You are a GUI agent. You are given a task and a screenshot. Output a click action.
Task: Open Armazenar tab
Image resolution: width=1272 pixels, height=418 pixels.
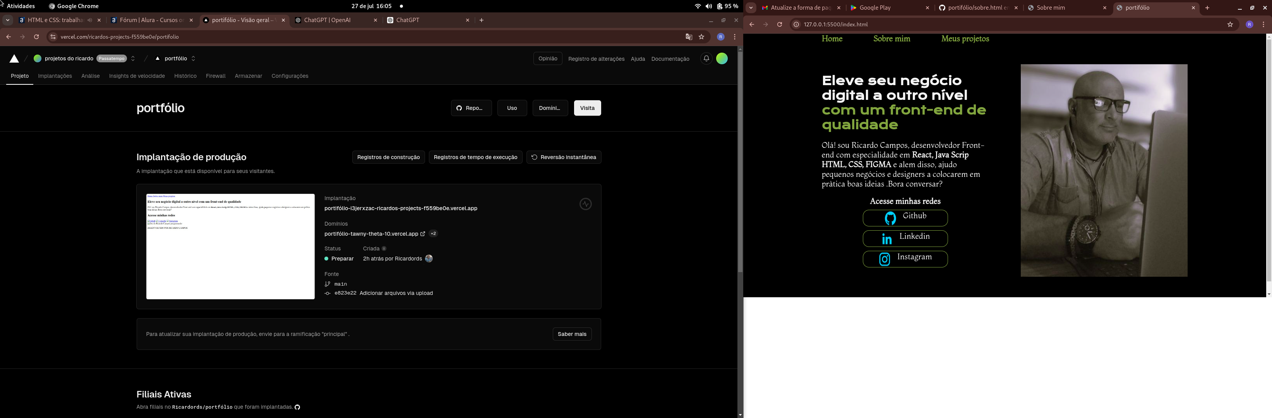click(249, 76)
